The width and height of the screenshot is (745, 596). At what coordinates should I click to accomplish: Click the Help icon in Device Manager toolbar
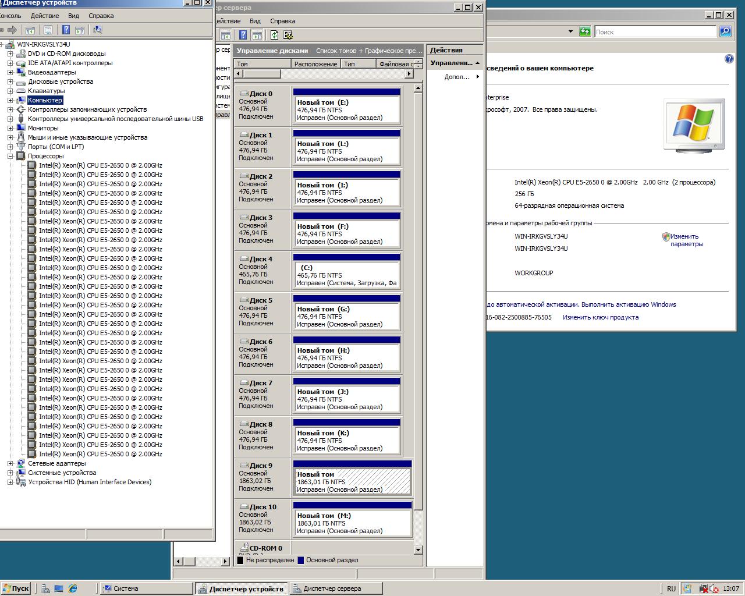[x=66, y=30]
